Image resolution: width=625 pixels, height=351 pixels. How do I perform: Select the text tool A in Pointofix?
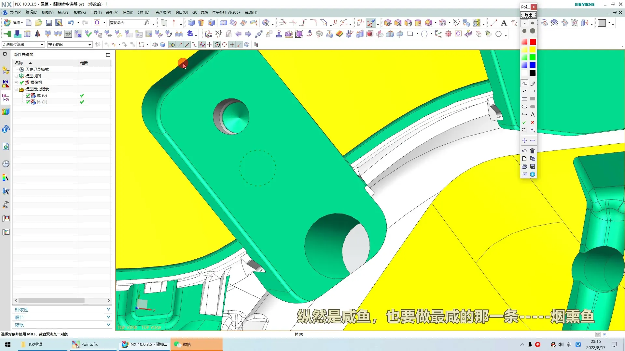point(533,115)
